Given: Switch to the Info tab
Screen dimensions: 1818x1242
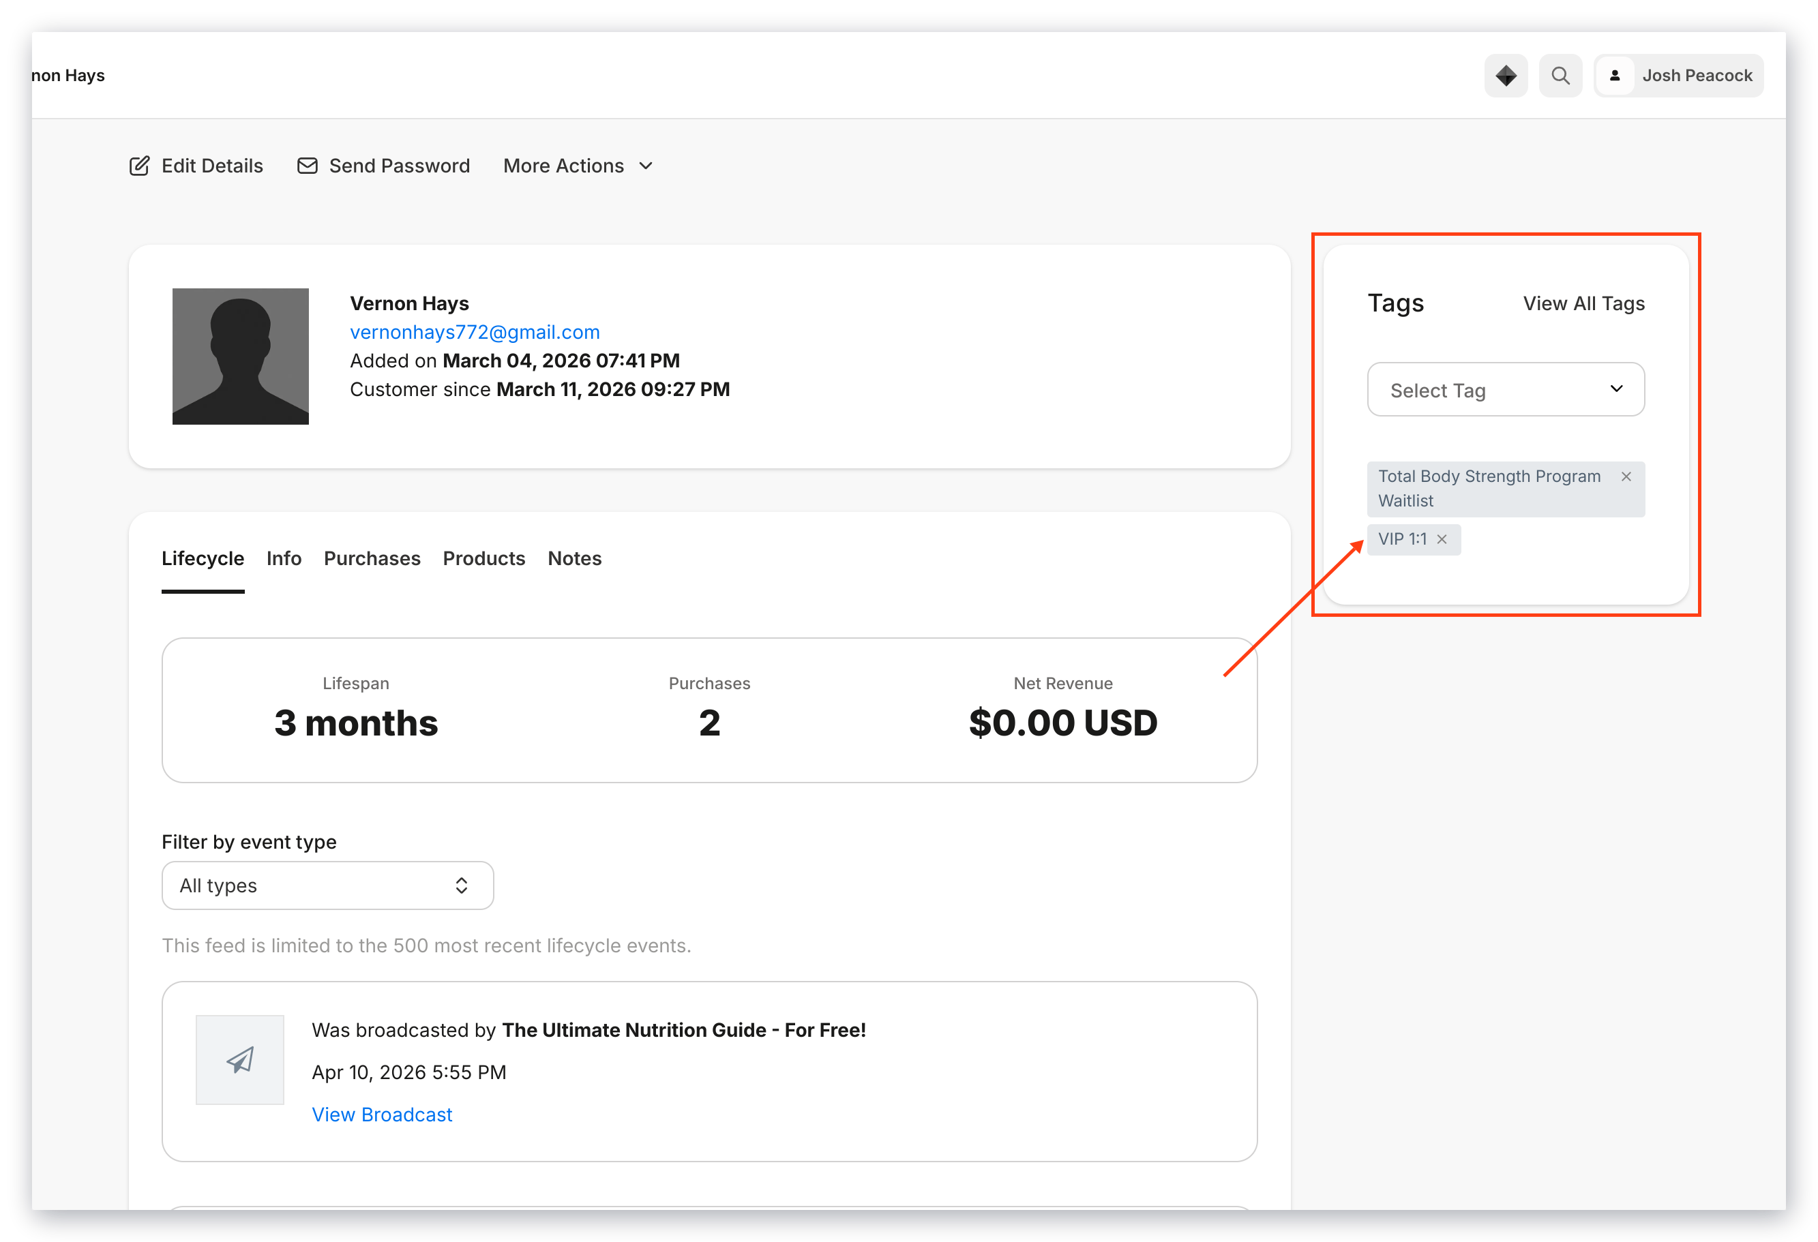Looking at the screenshot, I should pos(284,558).
